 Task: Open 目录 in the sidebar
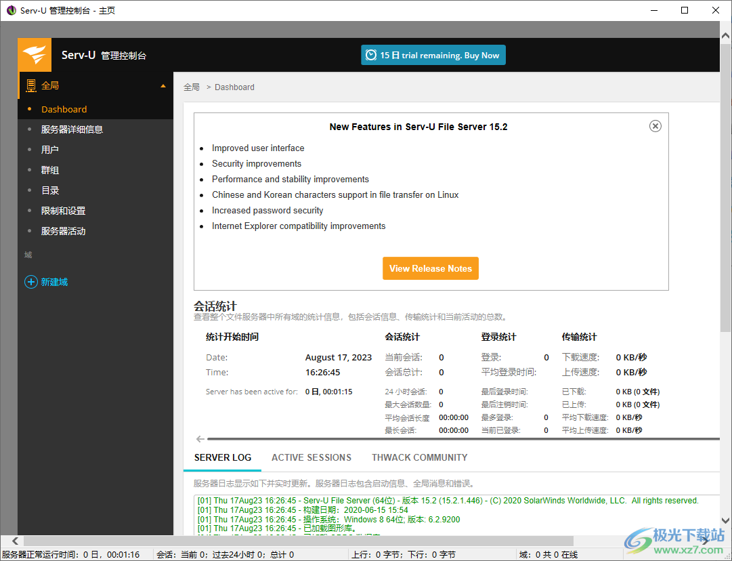coord(50,190)
